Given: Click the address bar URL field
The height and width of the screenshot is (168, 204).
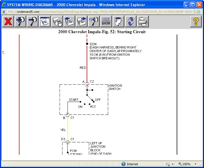Looking at the screenshot, I should pos(101,12).
